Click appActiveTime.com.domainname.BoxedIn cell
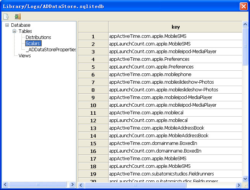The image size is (250, 190). [175, 143]
